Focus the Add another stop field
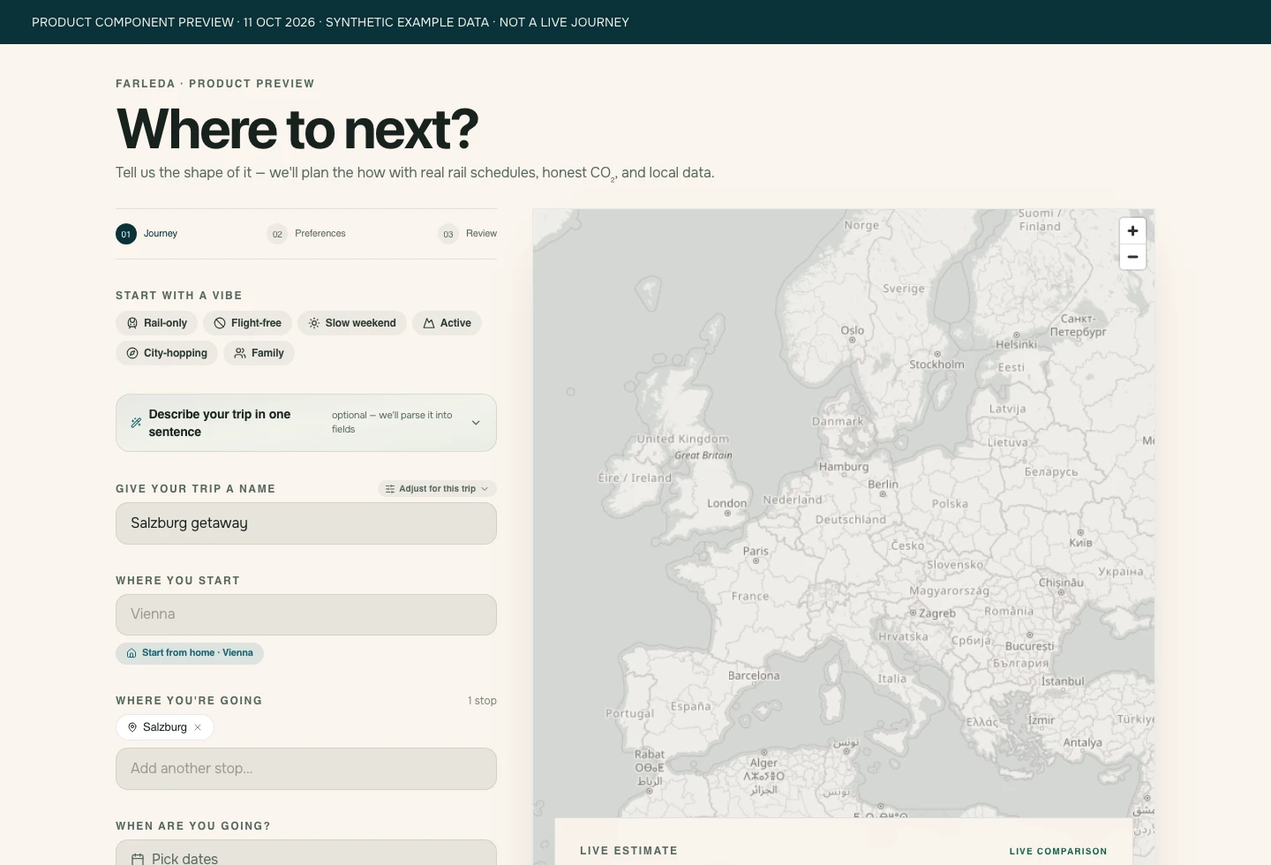The width and height of the screenshot is (1271, 865). (x=306, y=769)
